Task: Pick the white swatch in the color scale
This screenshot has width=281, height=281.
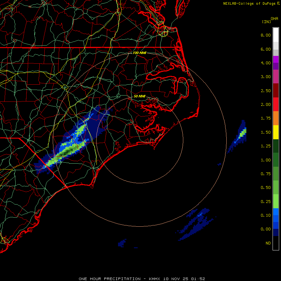Action: coord(276,35)
